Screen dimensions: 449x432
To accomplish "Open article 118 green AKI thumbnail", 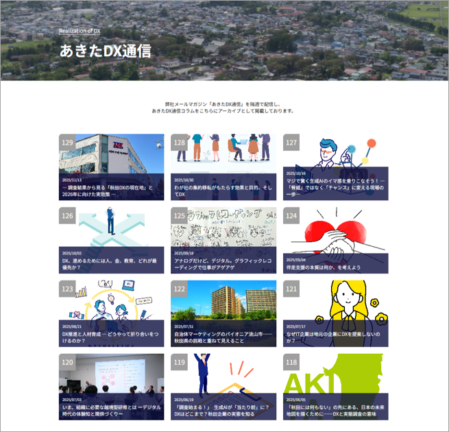I will [x=335, y=374].
